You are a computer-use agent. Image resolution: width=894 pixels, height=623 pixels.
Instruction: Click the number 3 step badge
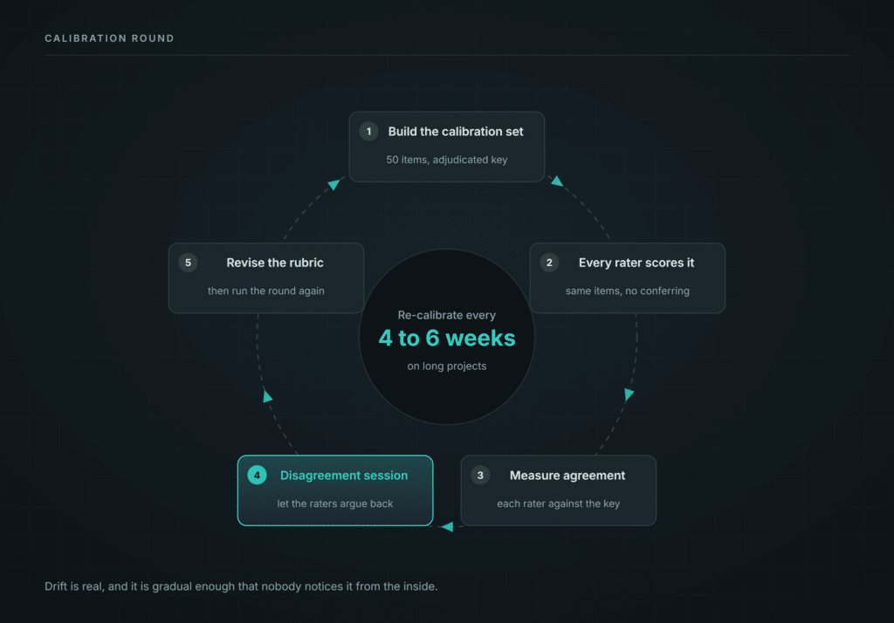480,476
